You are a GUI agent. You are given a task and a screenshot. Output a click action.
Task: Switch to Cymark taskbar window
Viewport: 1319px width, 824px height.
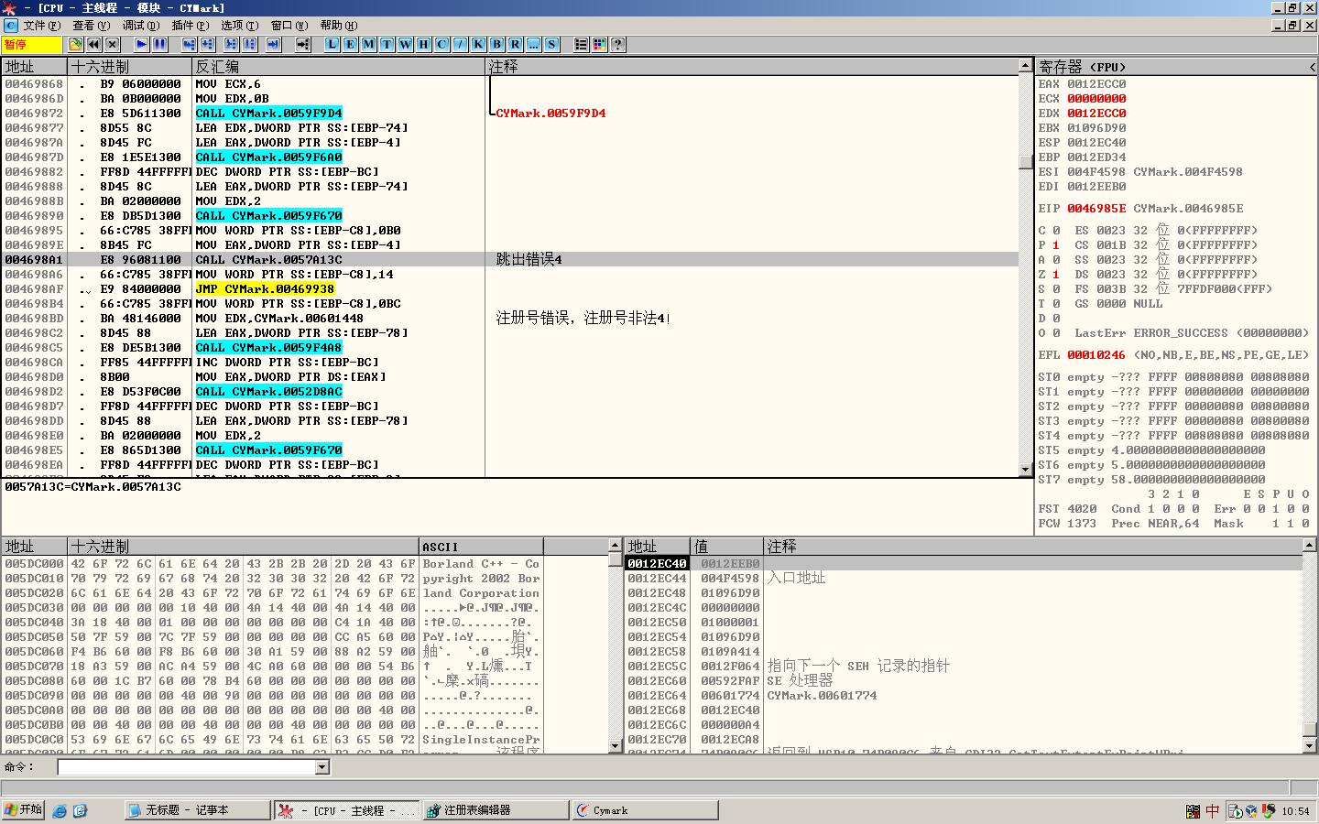coord(645,810)
